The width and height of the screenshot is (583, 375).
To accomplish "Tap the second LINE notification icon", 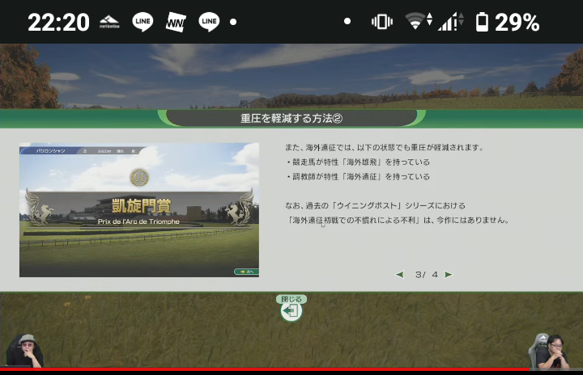I will point(209,22).
